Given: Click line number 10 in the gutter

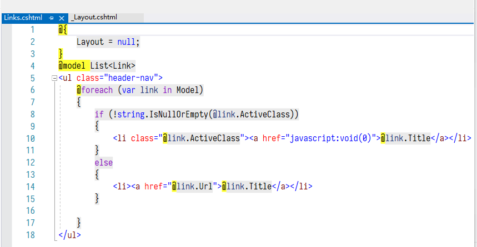Looking at the screenshot, I should click(29, 138).
